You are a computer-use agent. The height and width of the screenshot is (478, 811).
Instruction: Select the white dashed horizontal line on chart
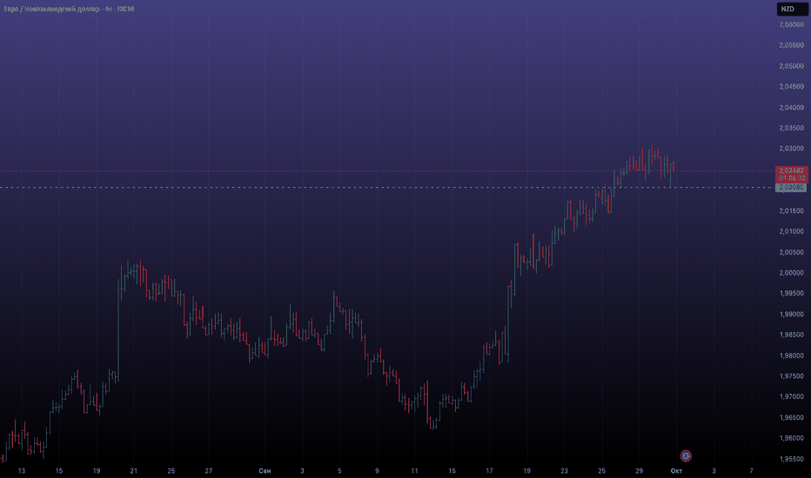(x=387, y=188)
